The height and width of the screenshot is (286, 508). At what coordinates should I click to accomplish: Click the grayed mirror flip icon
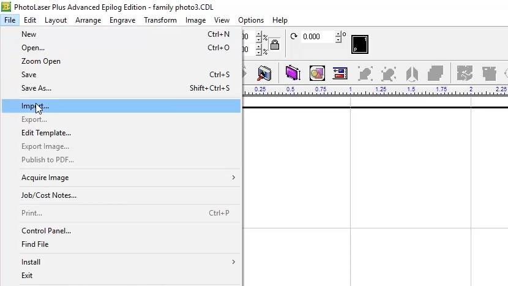tap(412, 74)
